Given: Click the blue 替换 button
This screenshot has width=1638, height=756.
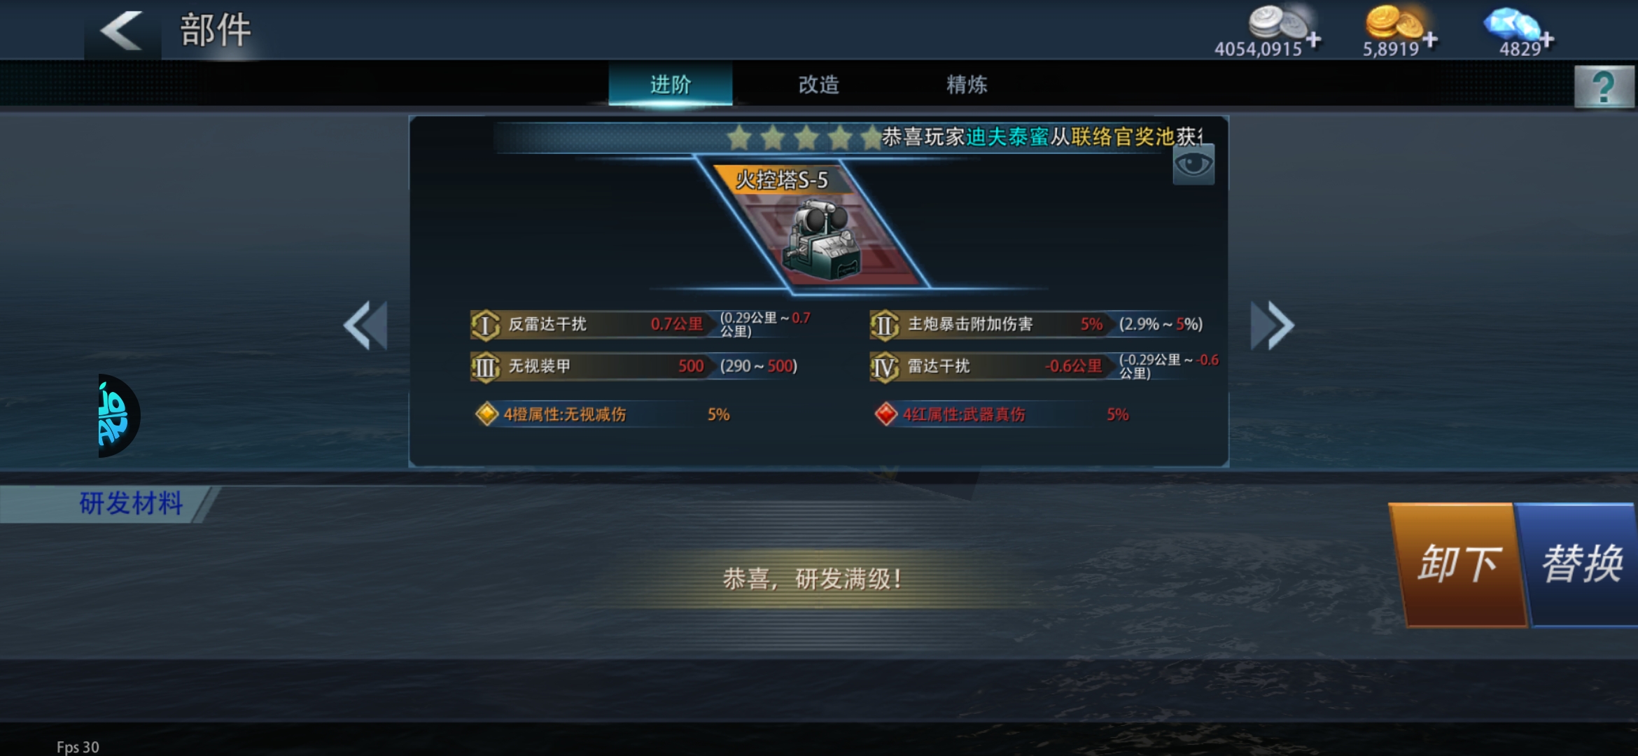Looking at the screenshot, I should tap(1582, 564).
